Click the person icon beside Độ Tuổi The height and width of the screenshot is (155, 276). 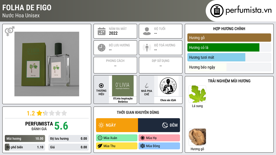pos(147,31)
